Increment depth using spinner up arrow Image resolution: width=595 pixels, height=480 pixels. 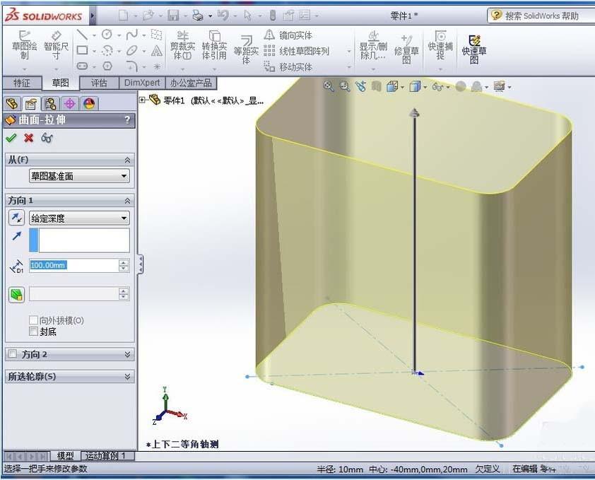(x=122, y=262)
